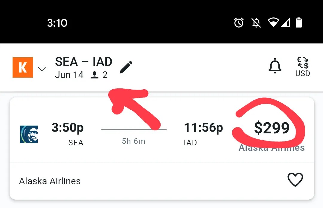Tap the USD currency label

[x=303, y=73]
